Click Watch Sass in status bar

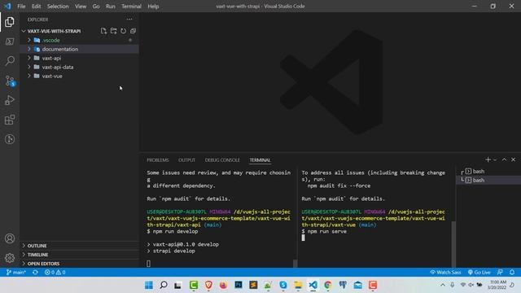[x=445, y=272]
